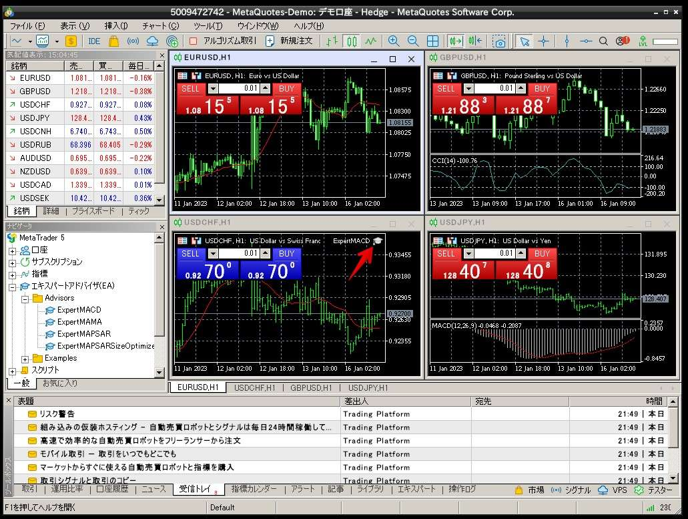Viewport: 688px width, 519px height.
Task: Select USDJPY row in Market Watch
Action: coord(80,118)
